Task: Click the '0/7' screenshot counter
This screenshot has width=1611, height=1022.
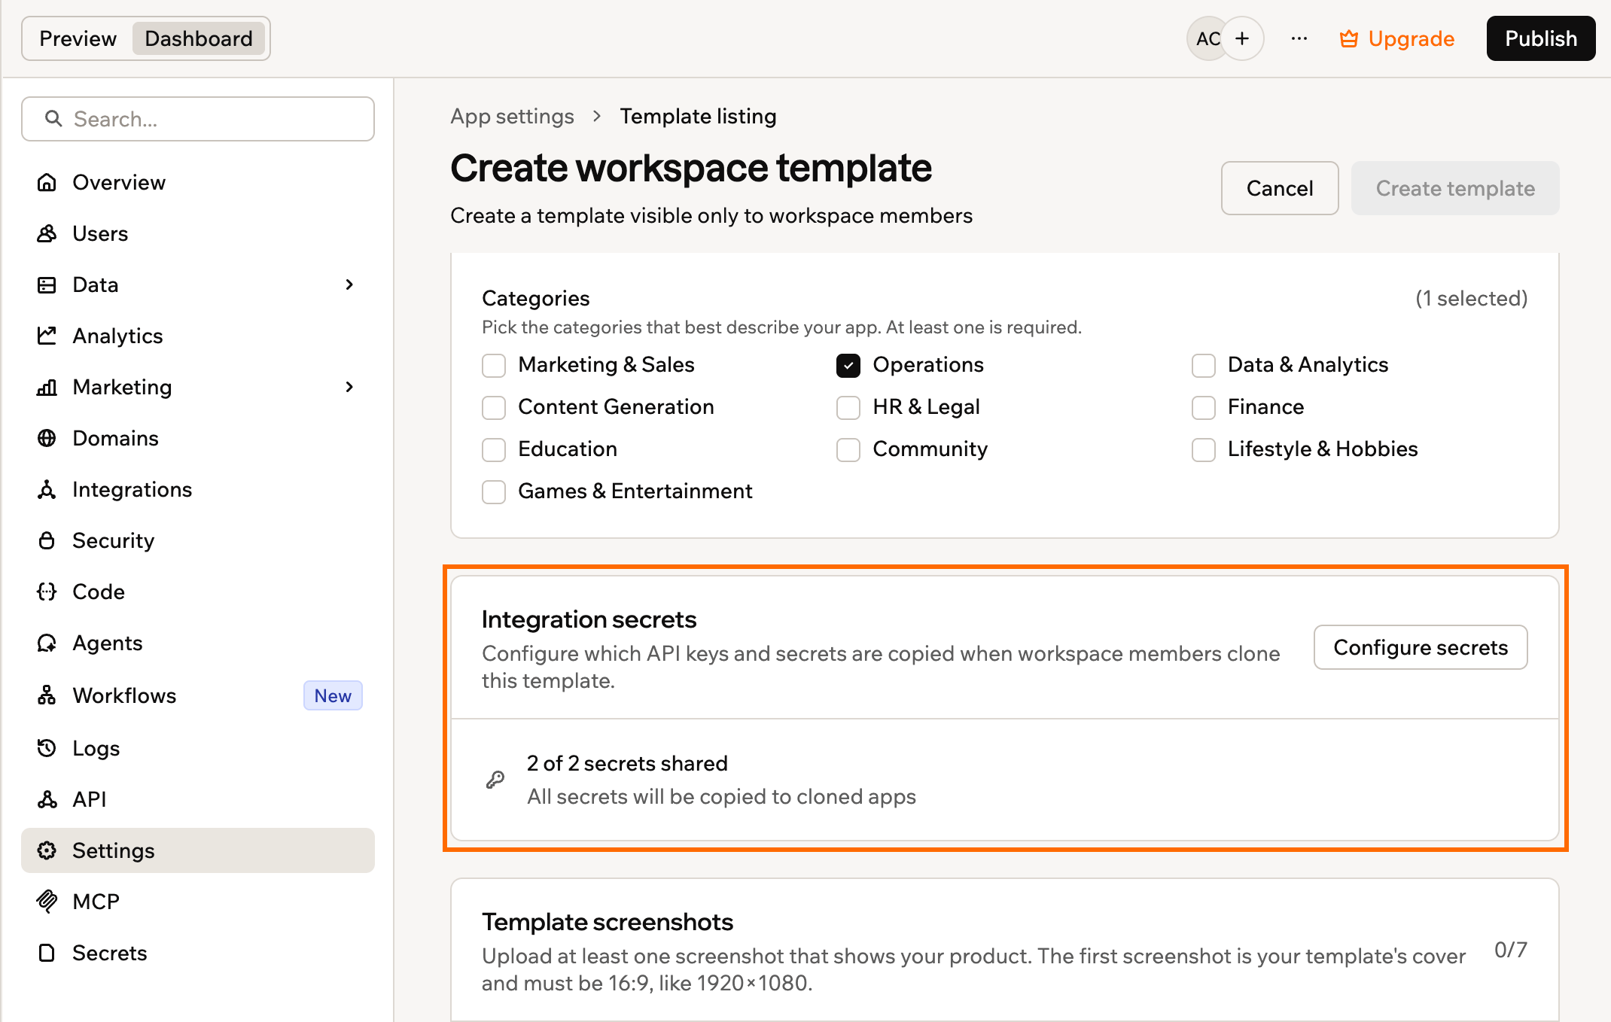Action: coord(1511,950)
